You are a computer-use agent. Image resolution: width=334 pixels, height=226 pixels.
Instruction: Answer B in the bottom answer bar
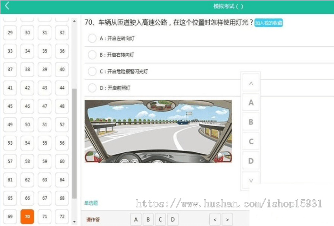148,220
